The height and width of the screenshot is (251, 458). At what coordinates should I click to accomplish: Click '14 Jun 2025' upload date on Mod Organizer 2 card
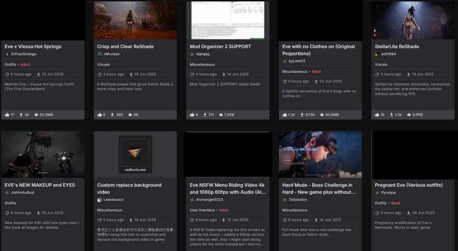click(238, 74)
